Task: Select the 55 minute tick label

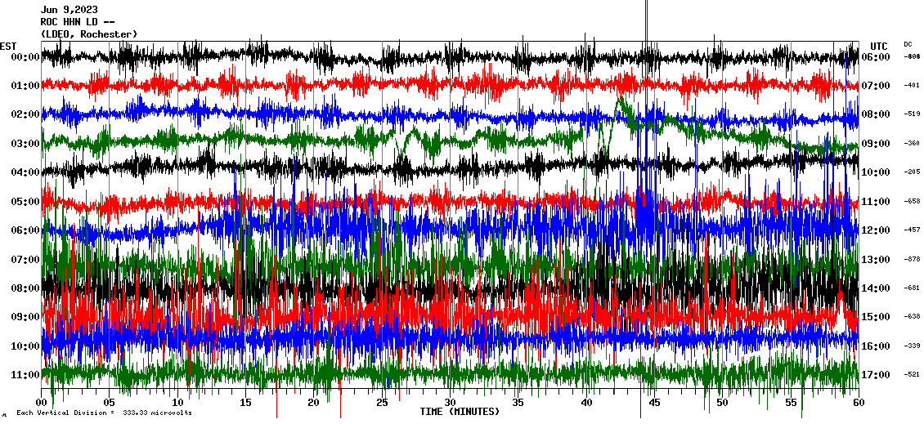Action: pyautogui.click(x=790, y=403)
